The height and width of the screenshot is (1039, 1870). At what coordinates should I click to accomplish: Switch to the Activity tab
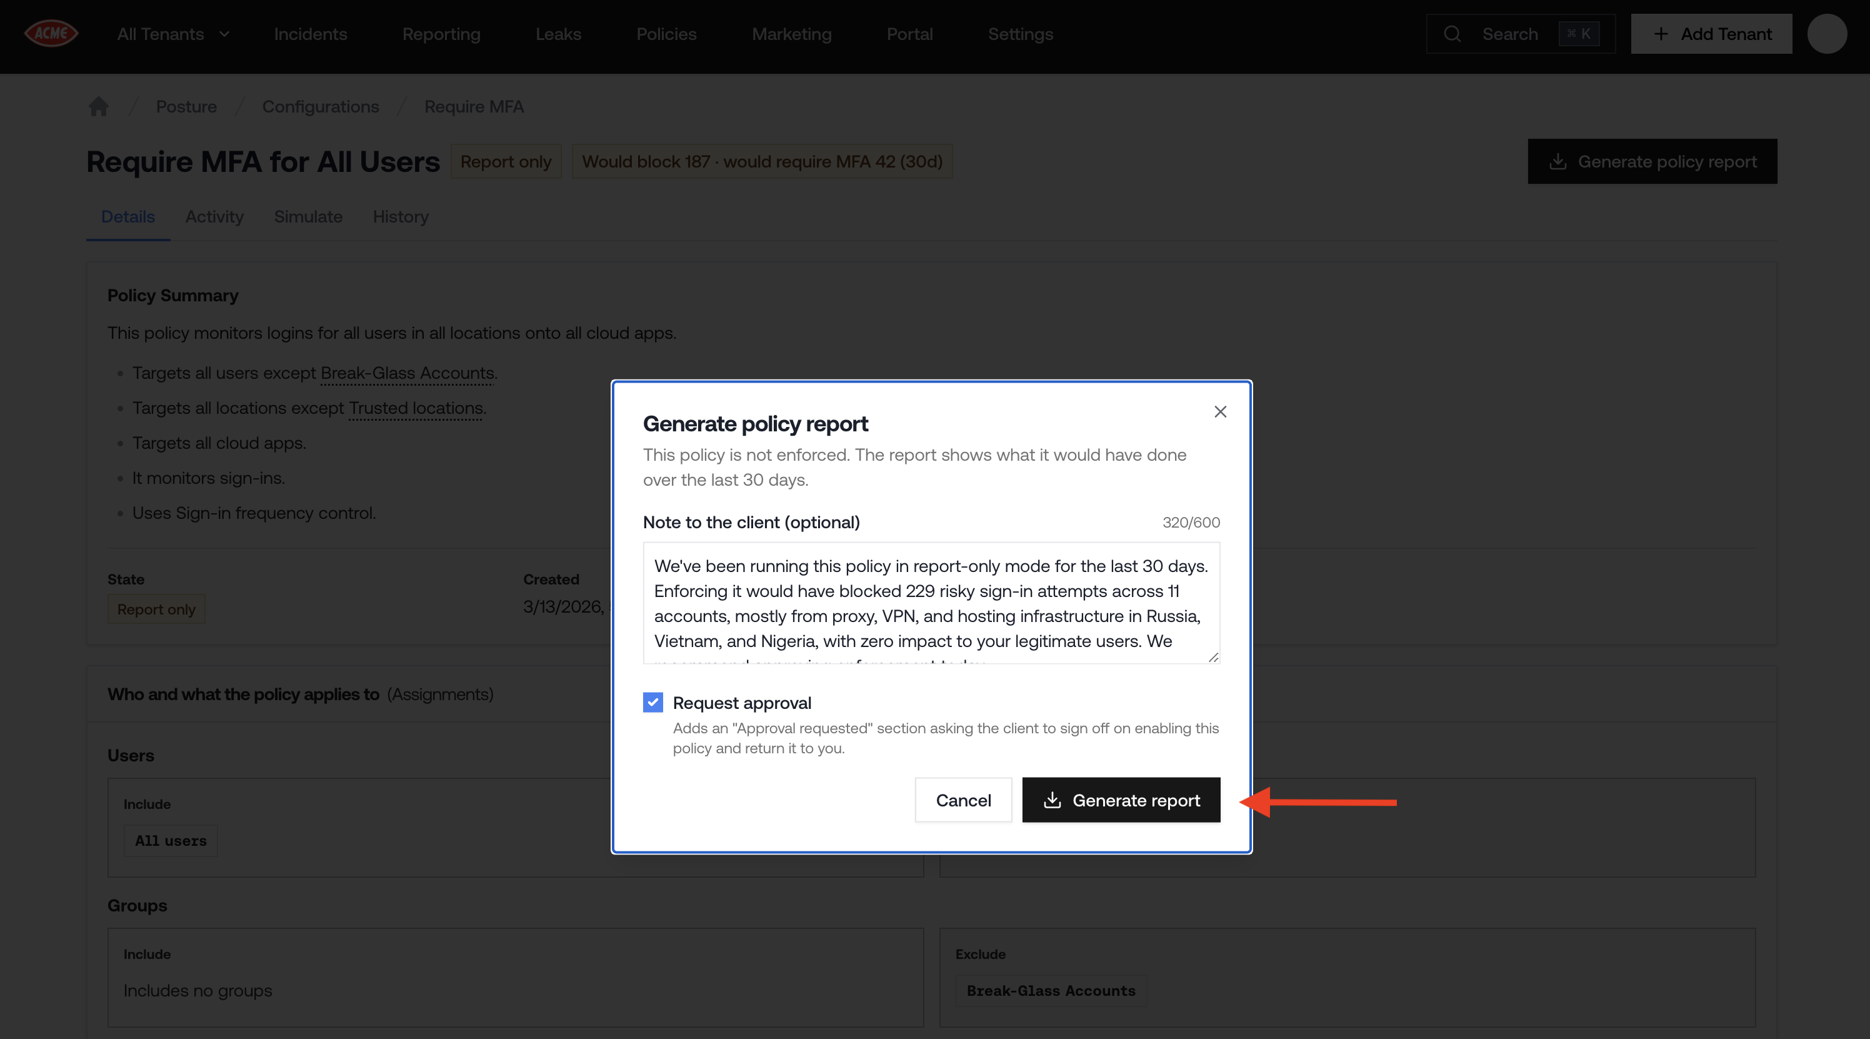tap(214, 216)
